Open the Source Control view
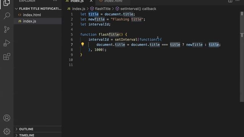The image size is (244, 137). [6, 29]
